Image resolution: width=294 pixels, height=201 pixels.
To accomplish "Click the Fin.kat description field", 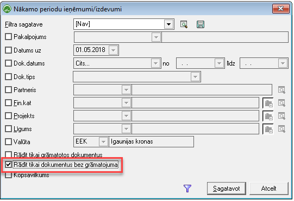I will pos(196,103).
